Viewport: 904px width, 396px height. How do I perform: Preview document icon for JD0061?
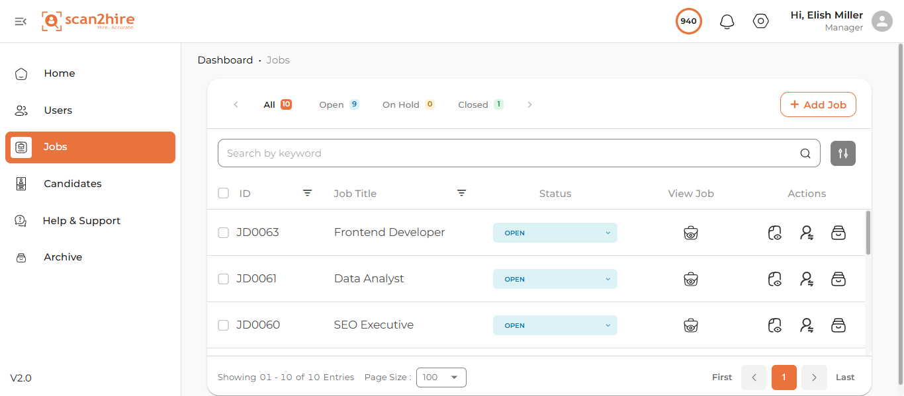click(775, 279)
